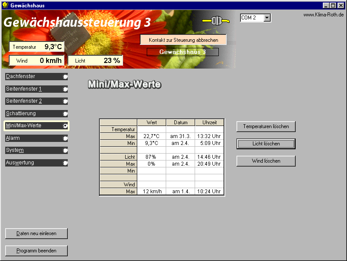Click the 20:49 Uhr time cell
Image resolution: width=347 pixels, height=261 pixels.
click(210, 164)
